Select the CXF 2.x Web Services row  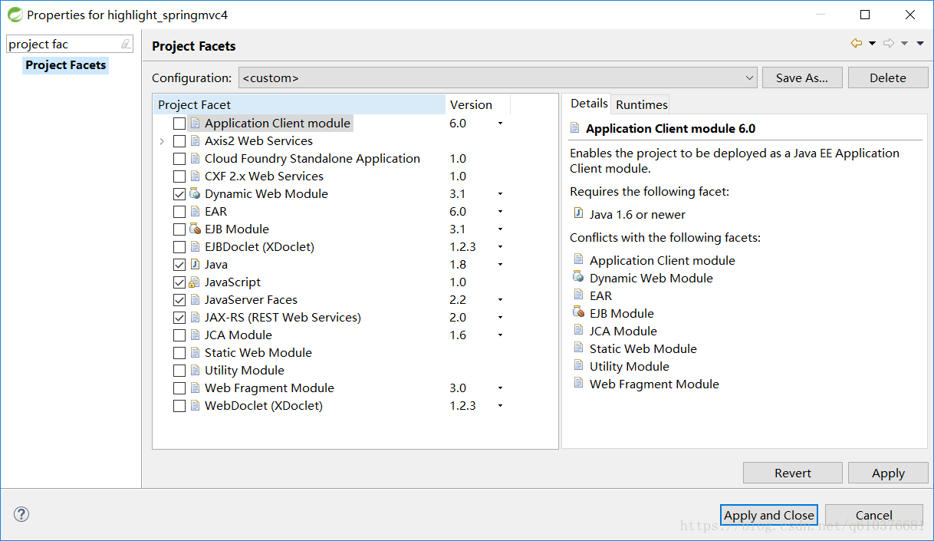(264, 176)
